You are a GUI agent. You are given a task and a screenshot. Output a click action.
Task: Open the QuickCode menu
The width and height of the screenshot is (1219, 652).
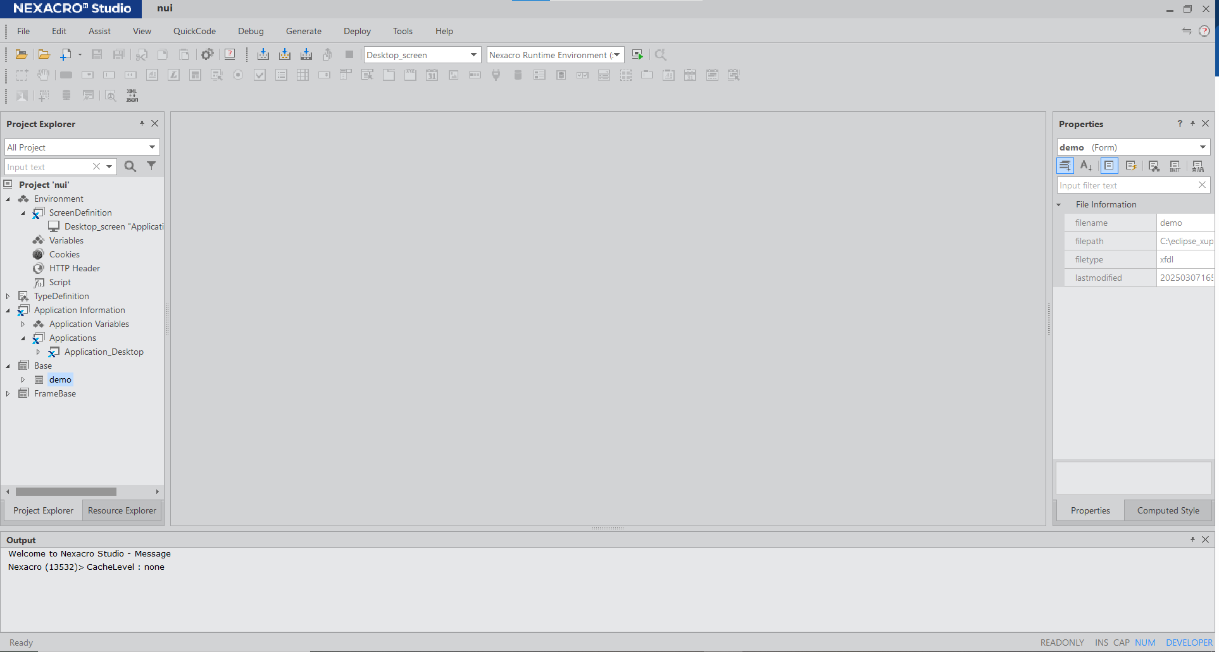(x=194, y=31)
